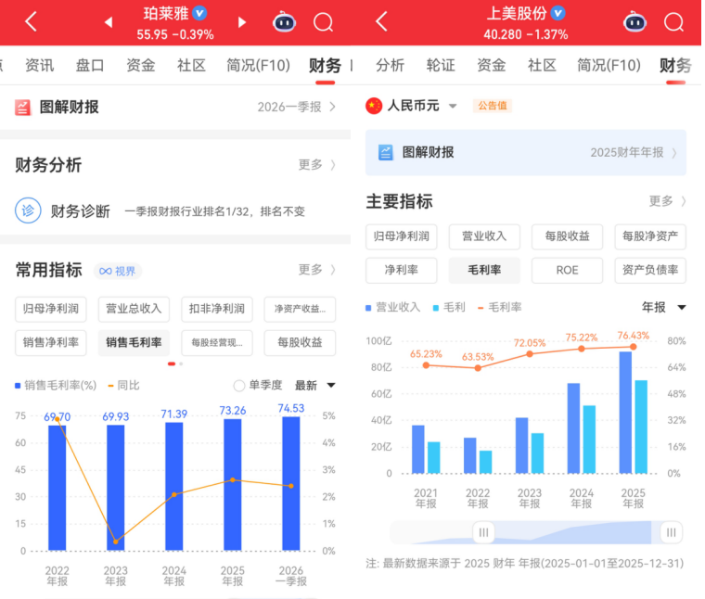The width and height of the screenshot is (705, 599).
Task: Tap the 同比 orange legend item
Action: pyautogui.click(x=124, y=386)
